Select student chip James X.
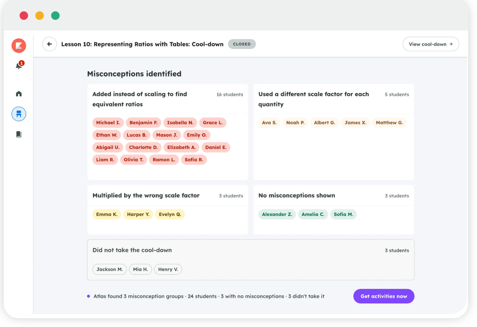The image size is (477, 327). pyautogui.click(x=356, y=123)
